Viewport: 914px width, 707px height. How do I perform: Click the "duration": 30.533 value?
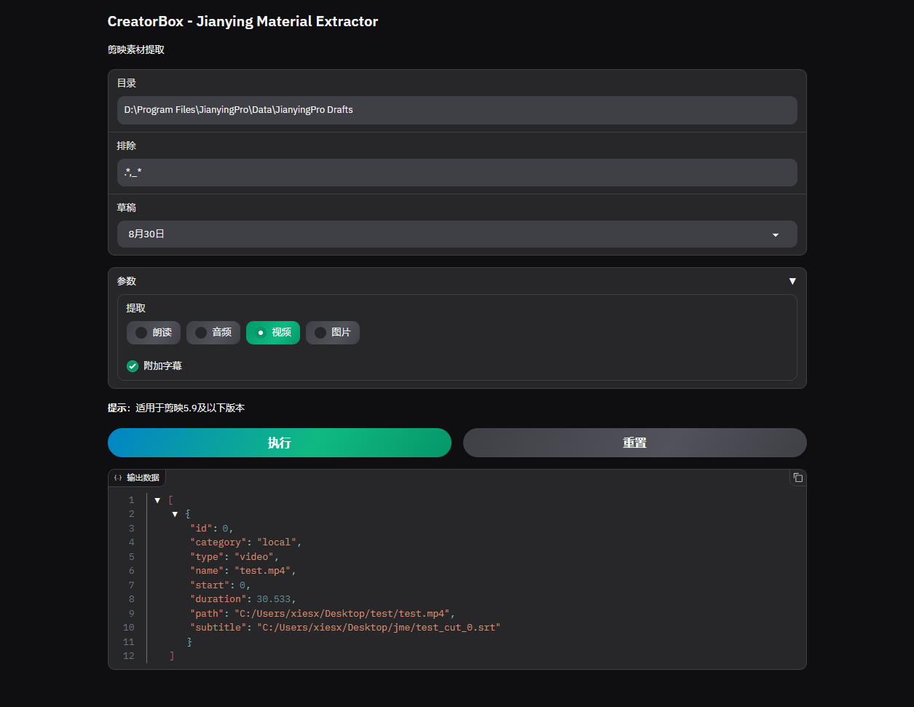(x=273, y=599)
